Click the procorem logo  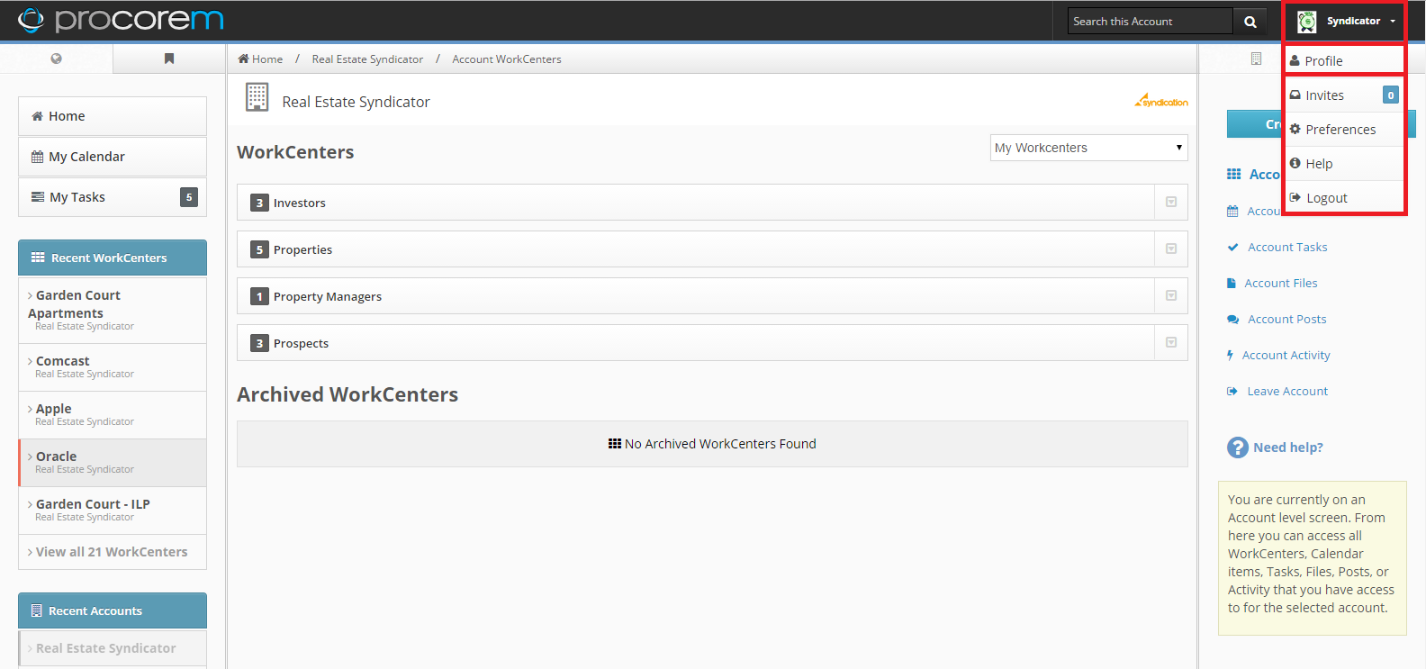pos(121,20)
